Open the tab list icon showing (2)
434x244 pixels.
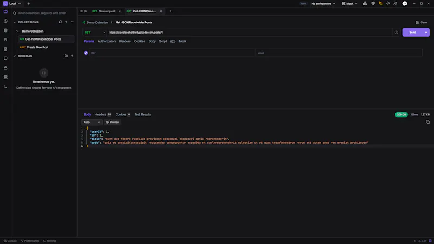84,11
